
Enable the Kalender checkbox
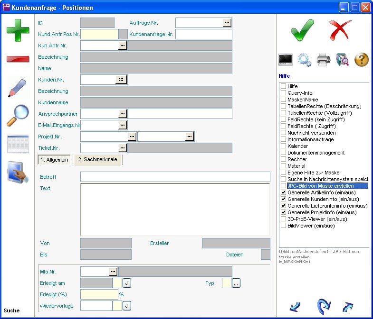point(284,146)
